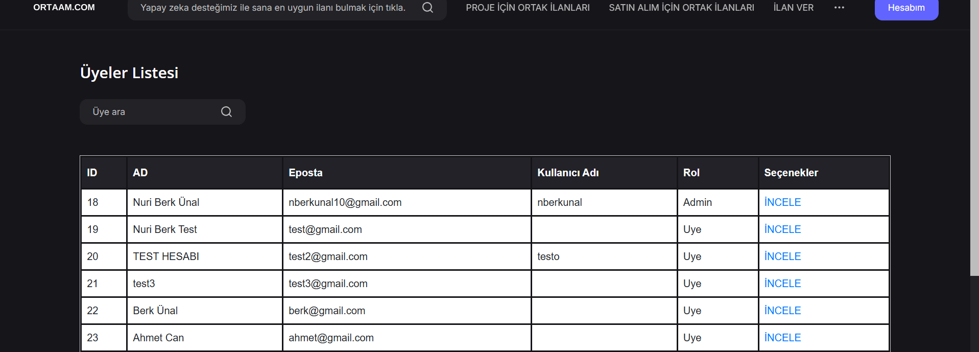
Task: Inspect member test3 via İNCELE
Action: click(782, 284)
